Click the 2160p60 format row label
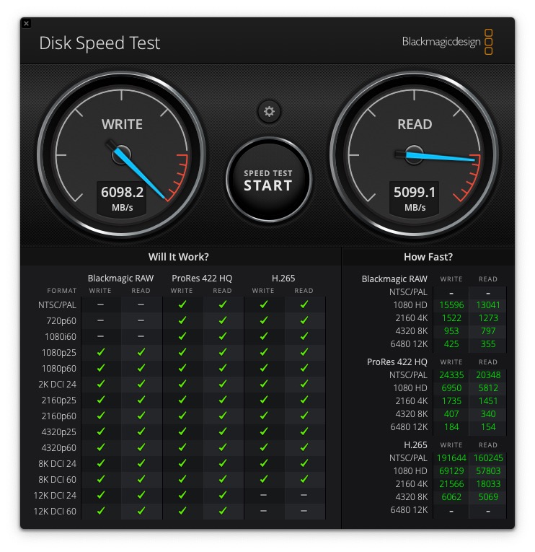Viewport: 535px width, 552px height. click(58, 416)
